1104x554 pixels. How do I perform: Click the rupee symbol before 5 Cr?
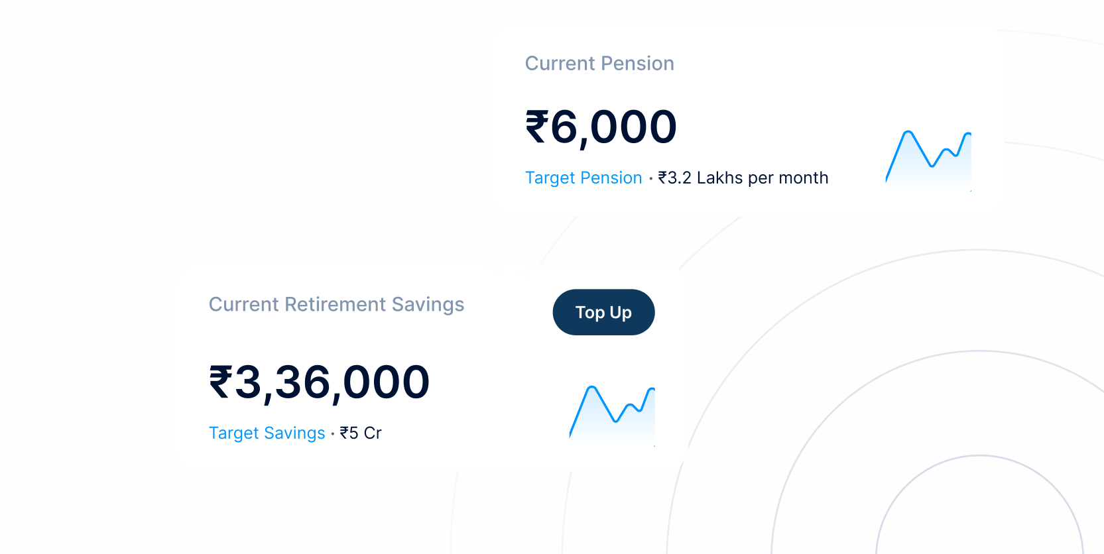[344, 433]
